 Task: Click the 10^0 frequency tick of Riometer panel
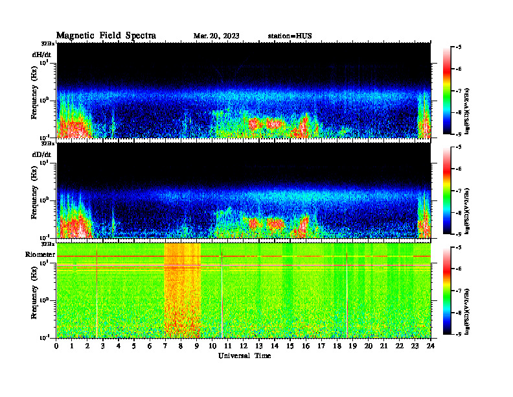(45, 300)
